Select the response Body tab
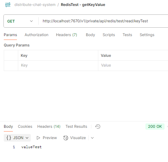Screen dimensions: 168x162 pyautogui.click(x=8, y=127)
